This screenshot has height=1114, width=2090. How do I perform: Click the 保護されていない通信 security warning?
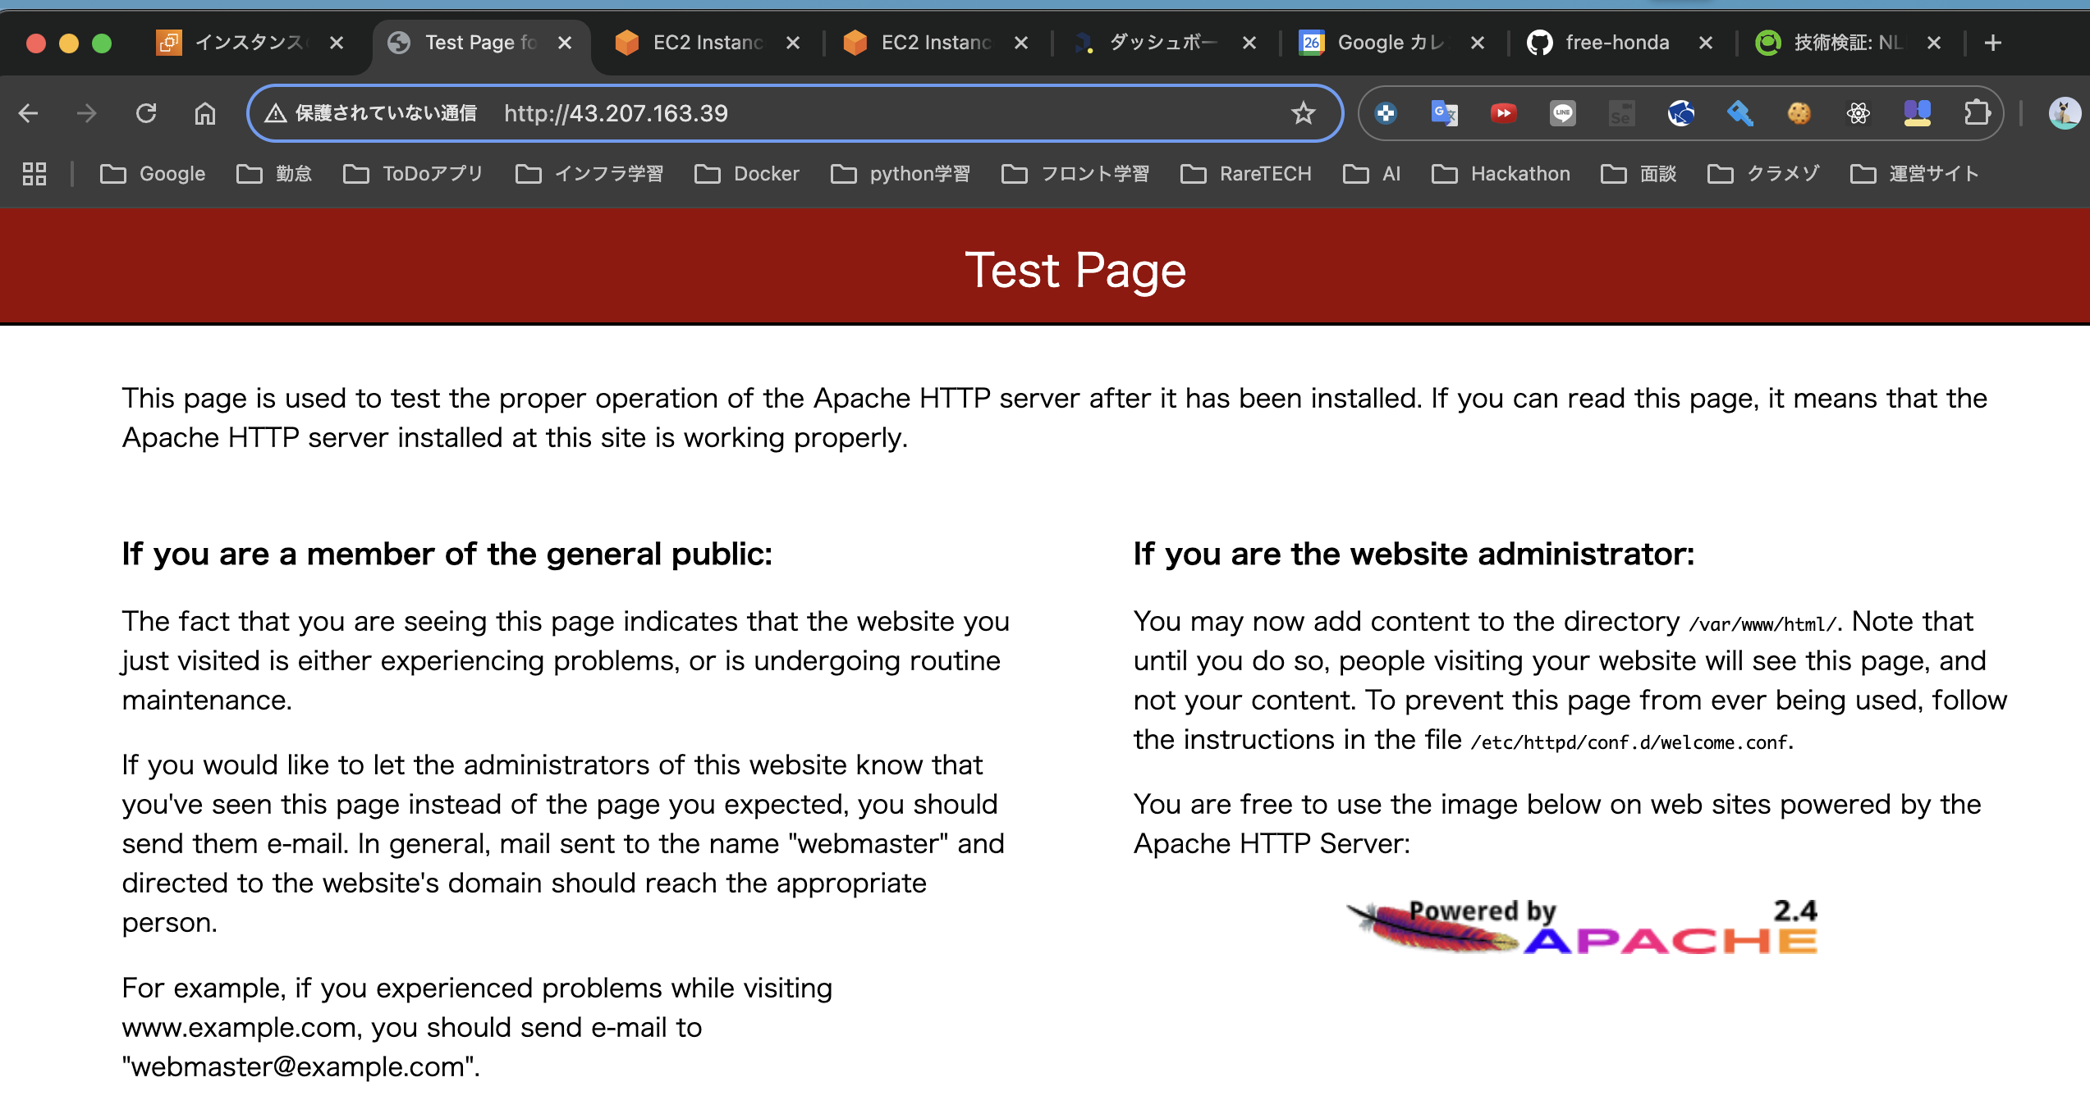click(374, 113)
